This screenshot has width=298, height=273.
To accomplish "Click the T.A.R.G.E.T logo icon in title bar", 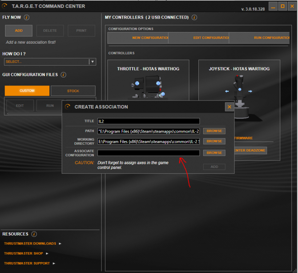I will [x=5, y=6].
